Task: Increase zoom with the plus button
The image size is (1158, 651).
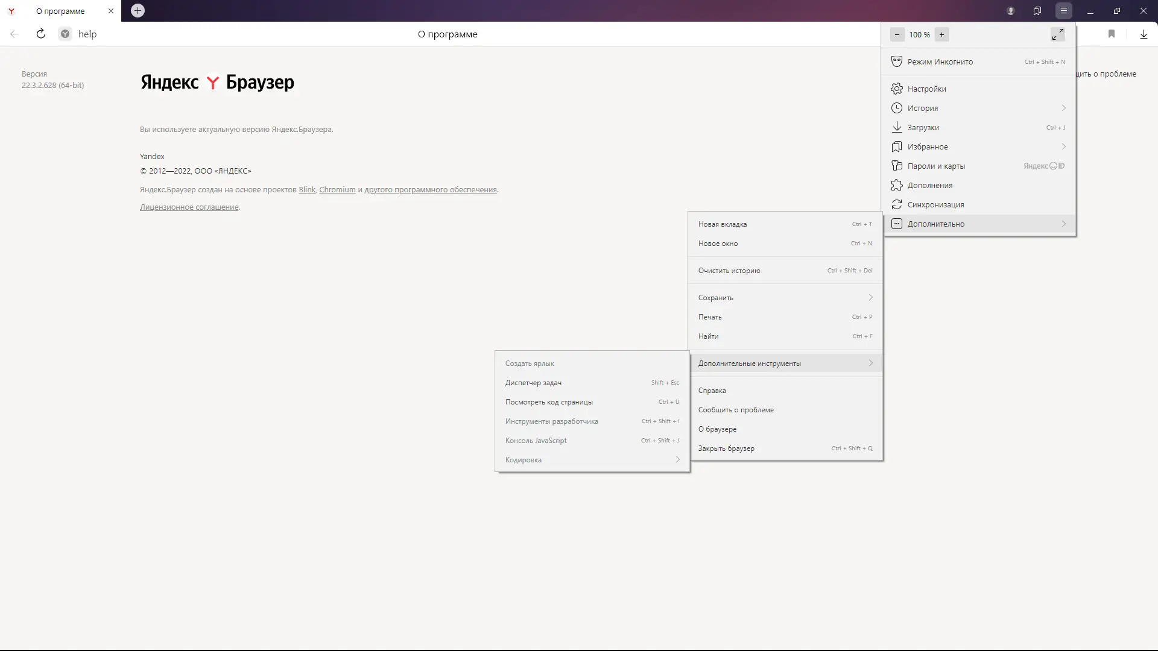Action: point(941,34)
